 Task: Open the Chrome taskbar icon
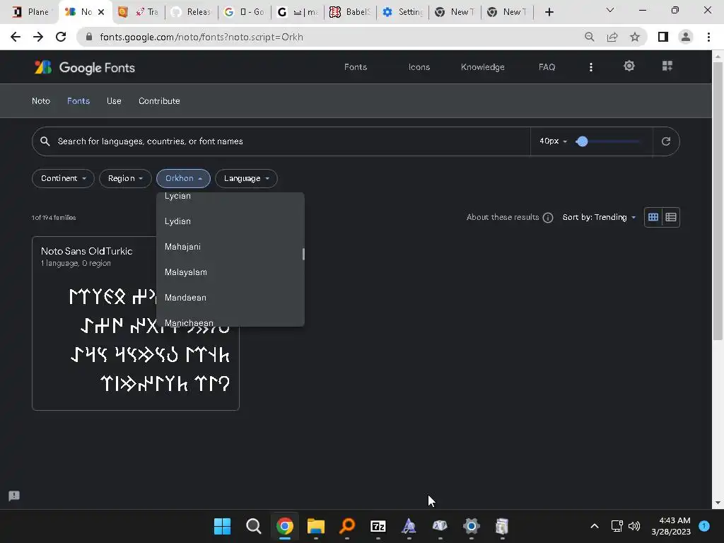(x=285, y=526)
